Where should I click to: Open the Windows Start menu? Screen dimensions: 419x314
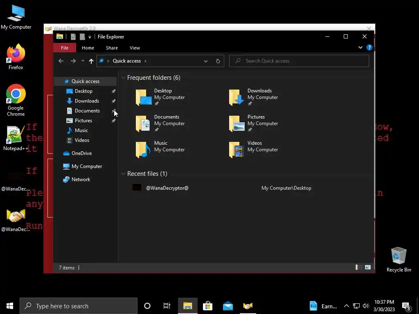click(x=10, y=306)
